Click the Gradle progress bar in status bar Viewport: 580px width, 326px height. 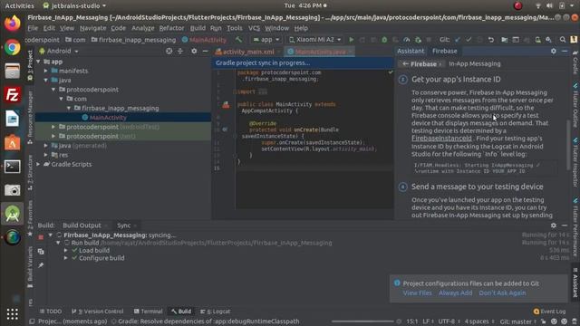(x=362, y=321)
